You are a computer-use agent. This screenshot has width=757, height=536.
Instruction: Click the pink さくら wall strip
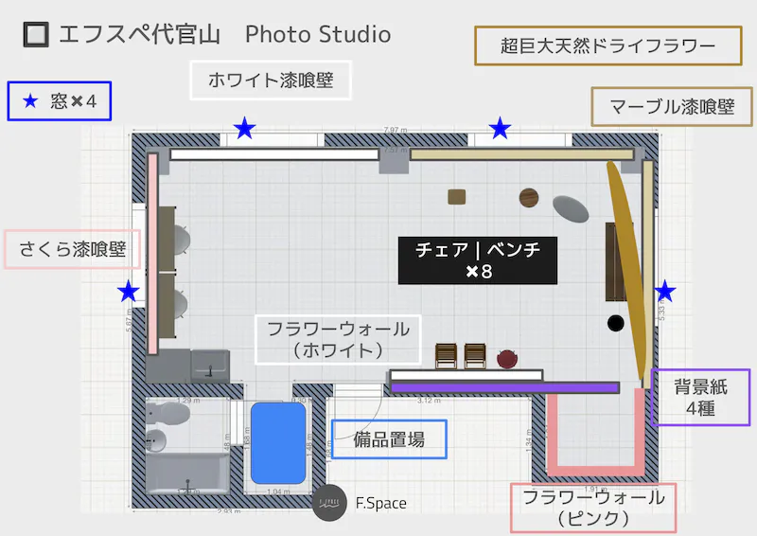(x=152, y=254)
